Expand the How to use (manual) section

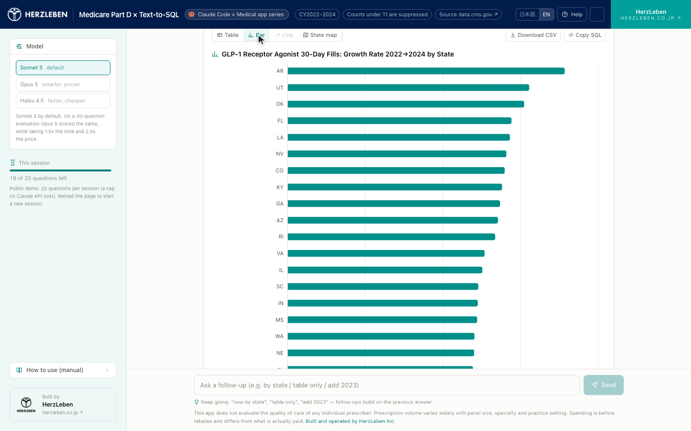tap(63, 370)
